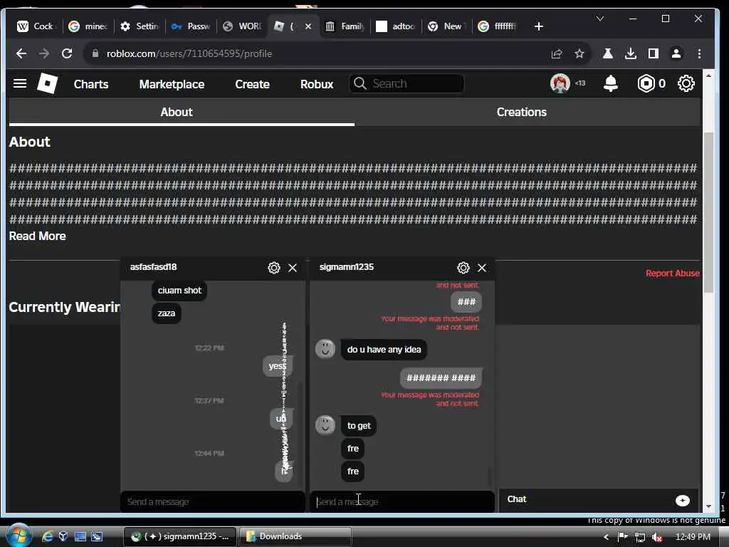Click the 'ciuam shot' chat message

pyautogui.click(x=179, y=291)
